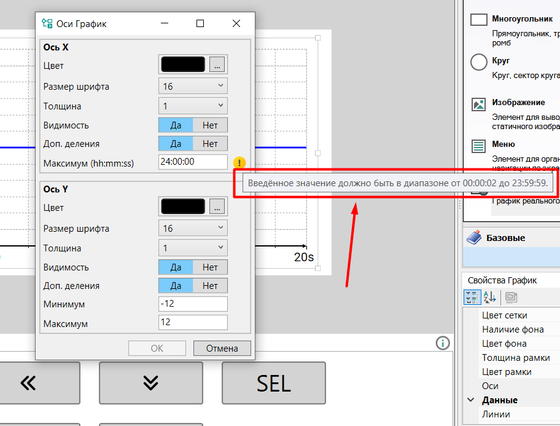The image size is (560, 426).
Task: Click the Polygon (Многоугольник) element icon
Action: [x=478, y=20]
